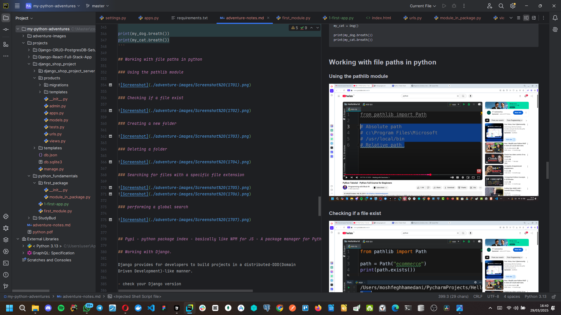Switch to the index.html tab

(x=378, y=18)
